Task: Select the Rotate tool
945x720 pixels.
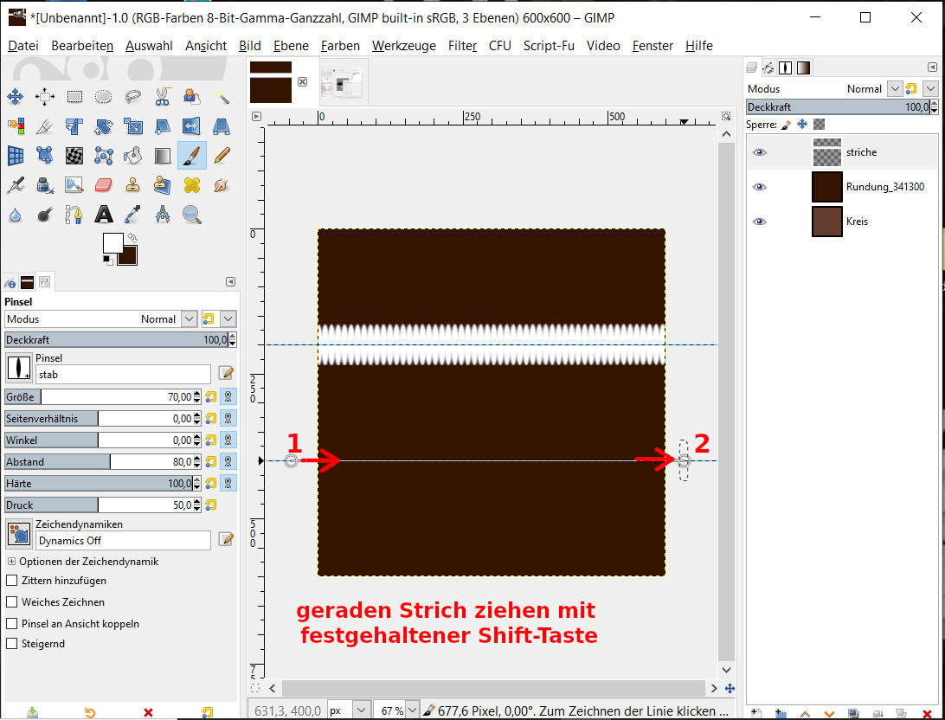Action: [104, 126]
